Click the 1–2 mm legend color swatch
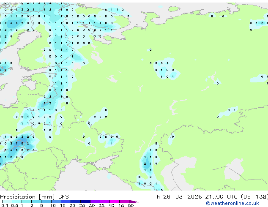 click(27, 202)
